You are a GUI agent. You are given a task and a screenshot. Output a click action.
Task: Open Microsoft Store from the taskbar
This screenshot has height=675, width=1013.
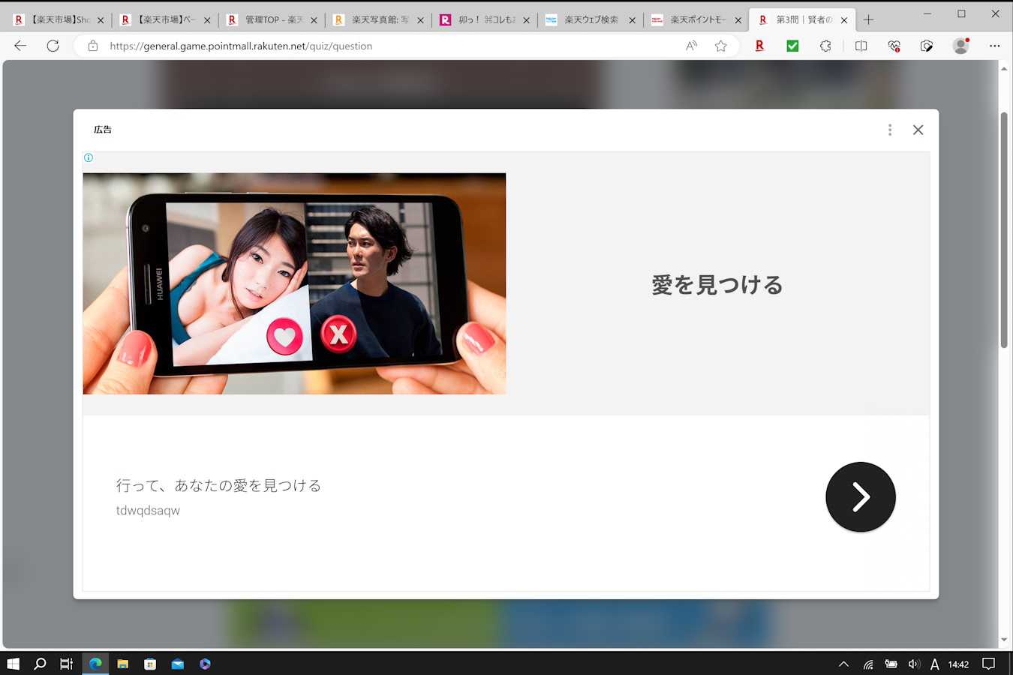150,664
